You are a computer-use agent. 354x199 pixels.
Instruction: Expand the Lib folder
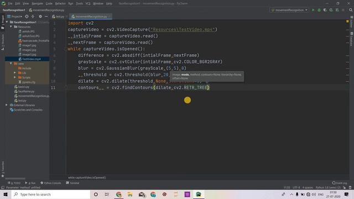point(15,73)
